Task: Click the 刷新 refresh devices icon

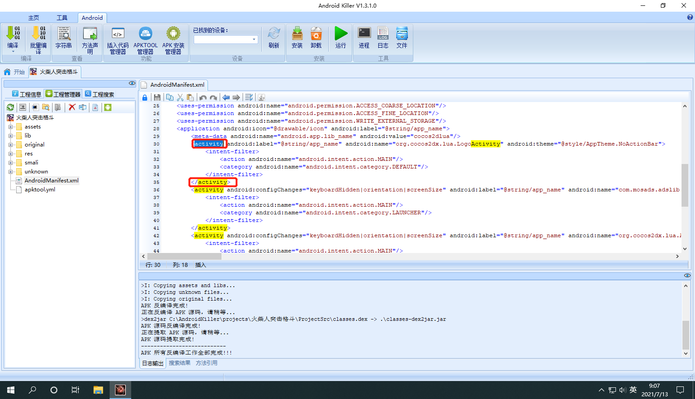Action: click(274, 38)
